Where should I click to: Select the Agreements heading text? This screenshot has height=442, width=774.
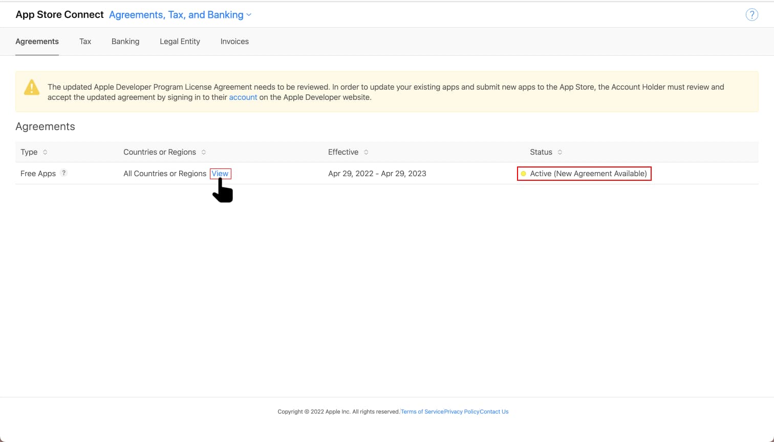(45, 127)
